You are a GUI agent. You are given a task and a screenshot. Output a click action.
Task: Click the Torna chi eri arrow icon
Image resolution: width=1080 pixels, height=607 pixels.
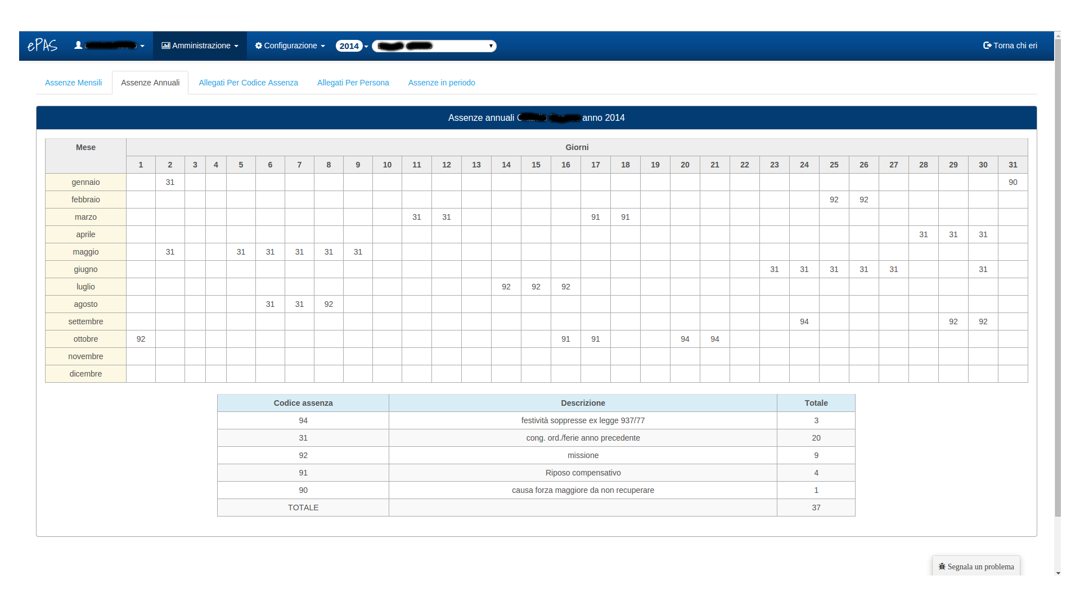click(987, 46)
